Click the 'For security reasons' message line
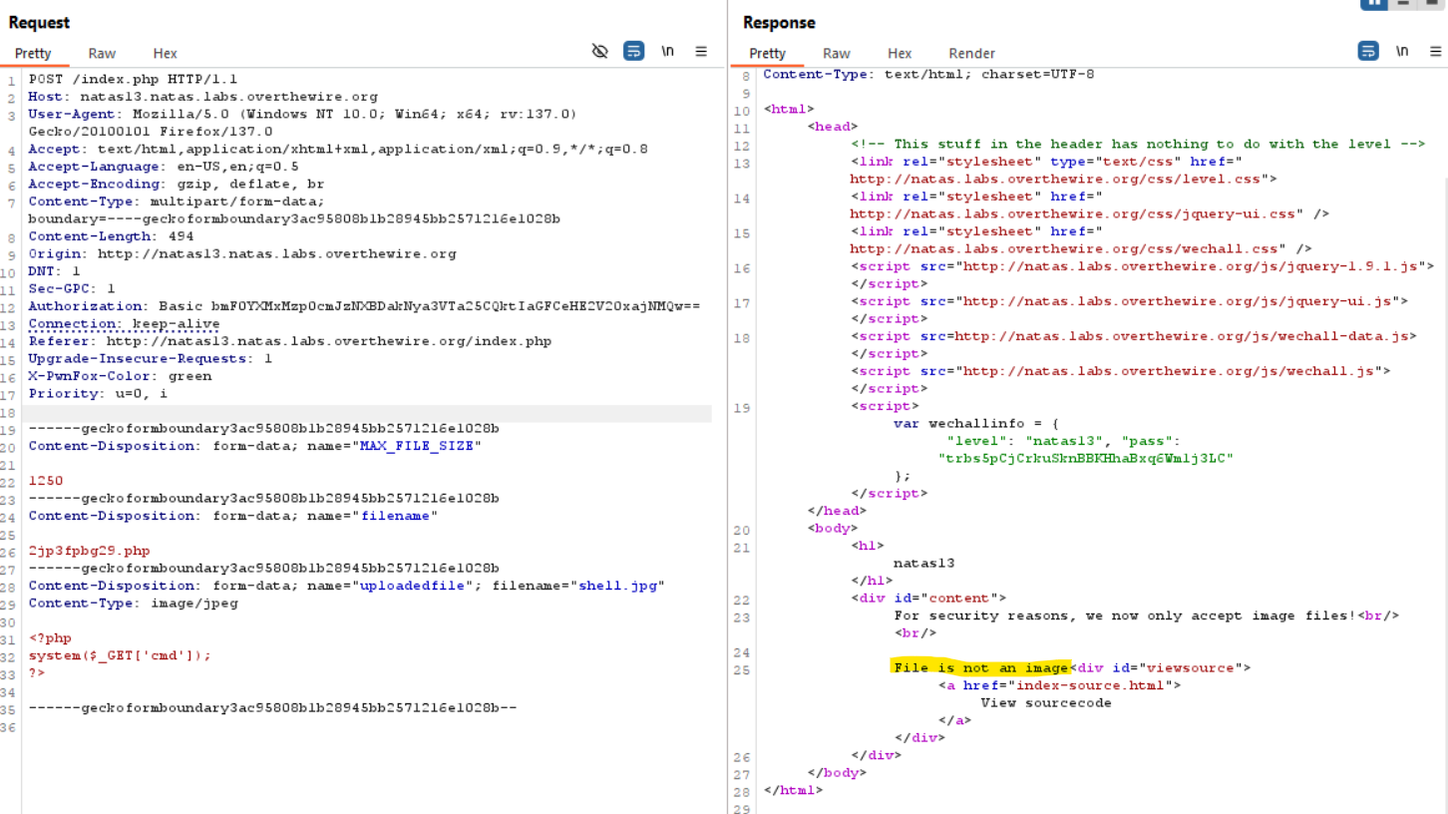The height and width of the screenshot is (814, 1448). (x=1147, y=615)
